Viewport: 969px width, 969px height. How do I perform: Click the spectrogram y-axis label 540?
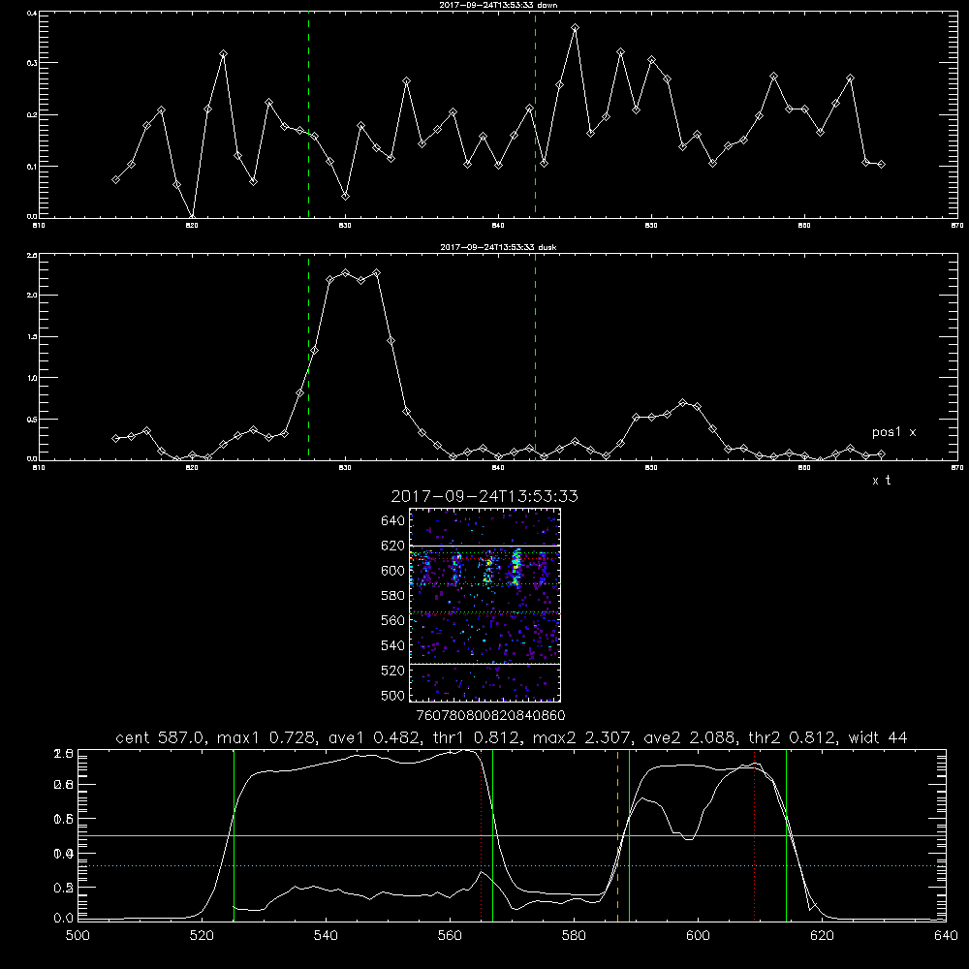click(393, 645)
